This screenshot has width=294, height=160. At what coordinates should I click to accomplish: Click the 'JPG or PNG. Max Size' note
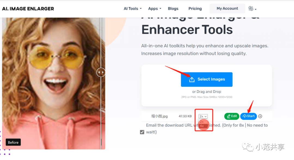click(207, 97)
